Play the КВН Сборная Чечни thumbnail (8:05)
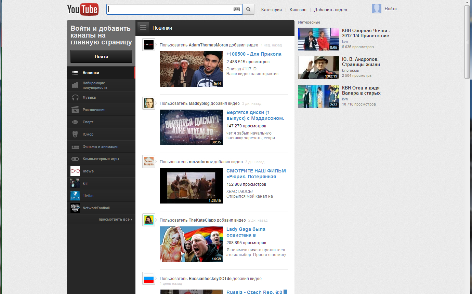The width and height of the screenshot is (472, 294). 319,39
